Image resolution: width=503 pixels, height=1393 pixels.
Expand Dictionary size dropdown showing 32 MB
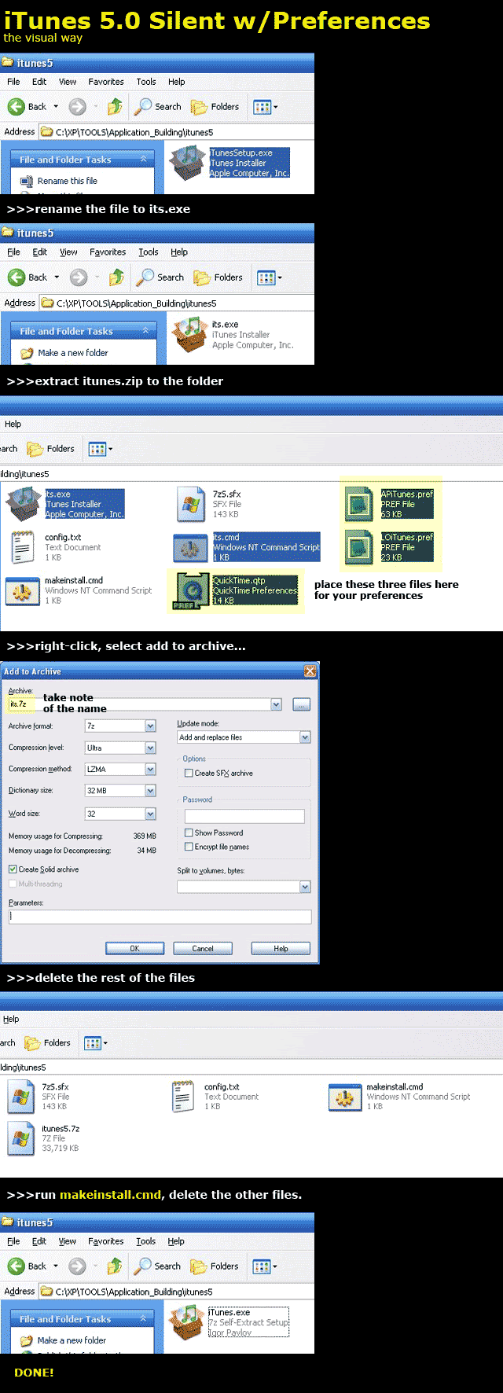(120, 790)
